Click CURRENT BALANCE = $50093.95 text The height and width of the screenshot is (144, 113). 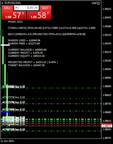[x=27, y=50]
